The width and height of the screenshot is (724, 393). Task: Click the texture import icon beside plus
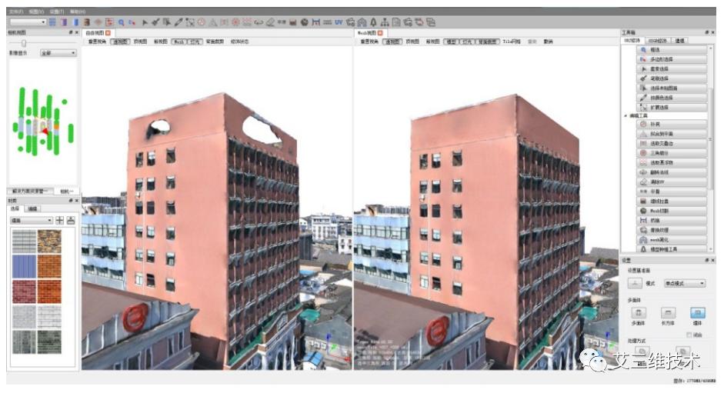click(x=71, y=220)
